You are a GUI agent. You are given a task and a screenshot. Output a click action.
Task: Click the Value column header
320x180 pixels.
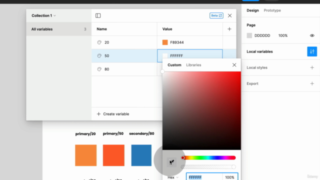click(x=167, y=29)
